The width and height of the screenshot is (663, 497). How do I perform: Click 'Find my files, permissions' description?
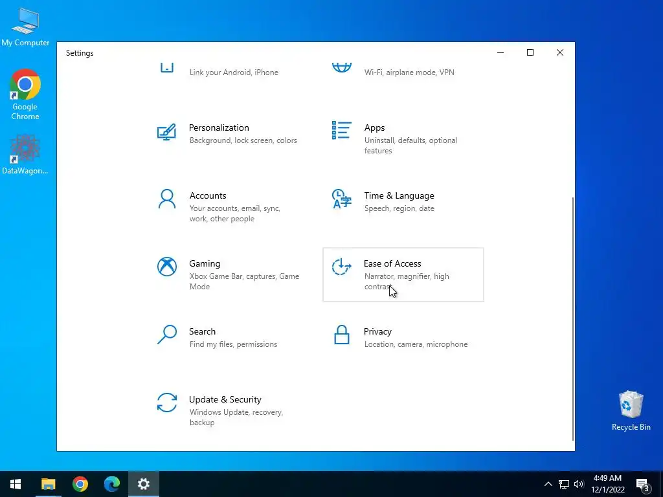click(x=233, y=344)
